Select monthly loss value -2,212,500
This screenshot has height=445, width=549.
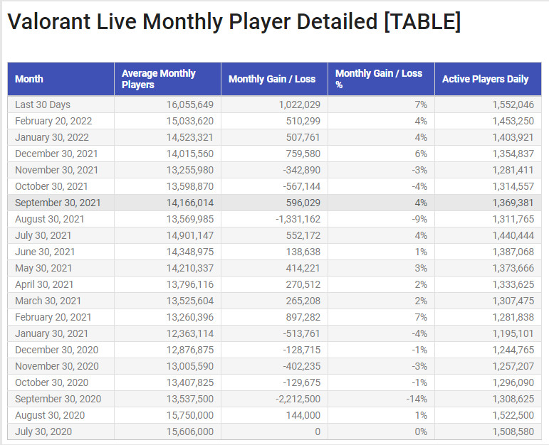click(x=298, y=399)
